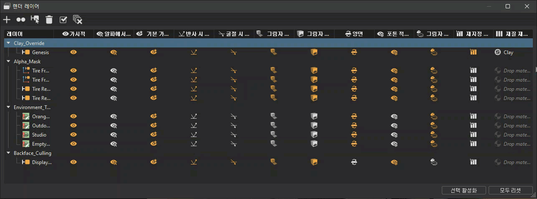Click the deactivate all layers X icon
Image resolution: width=537 pixels, height=199 pixels.
(x=78, y=20)
